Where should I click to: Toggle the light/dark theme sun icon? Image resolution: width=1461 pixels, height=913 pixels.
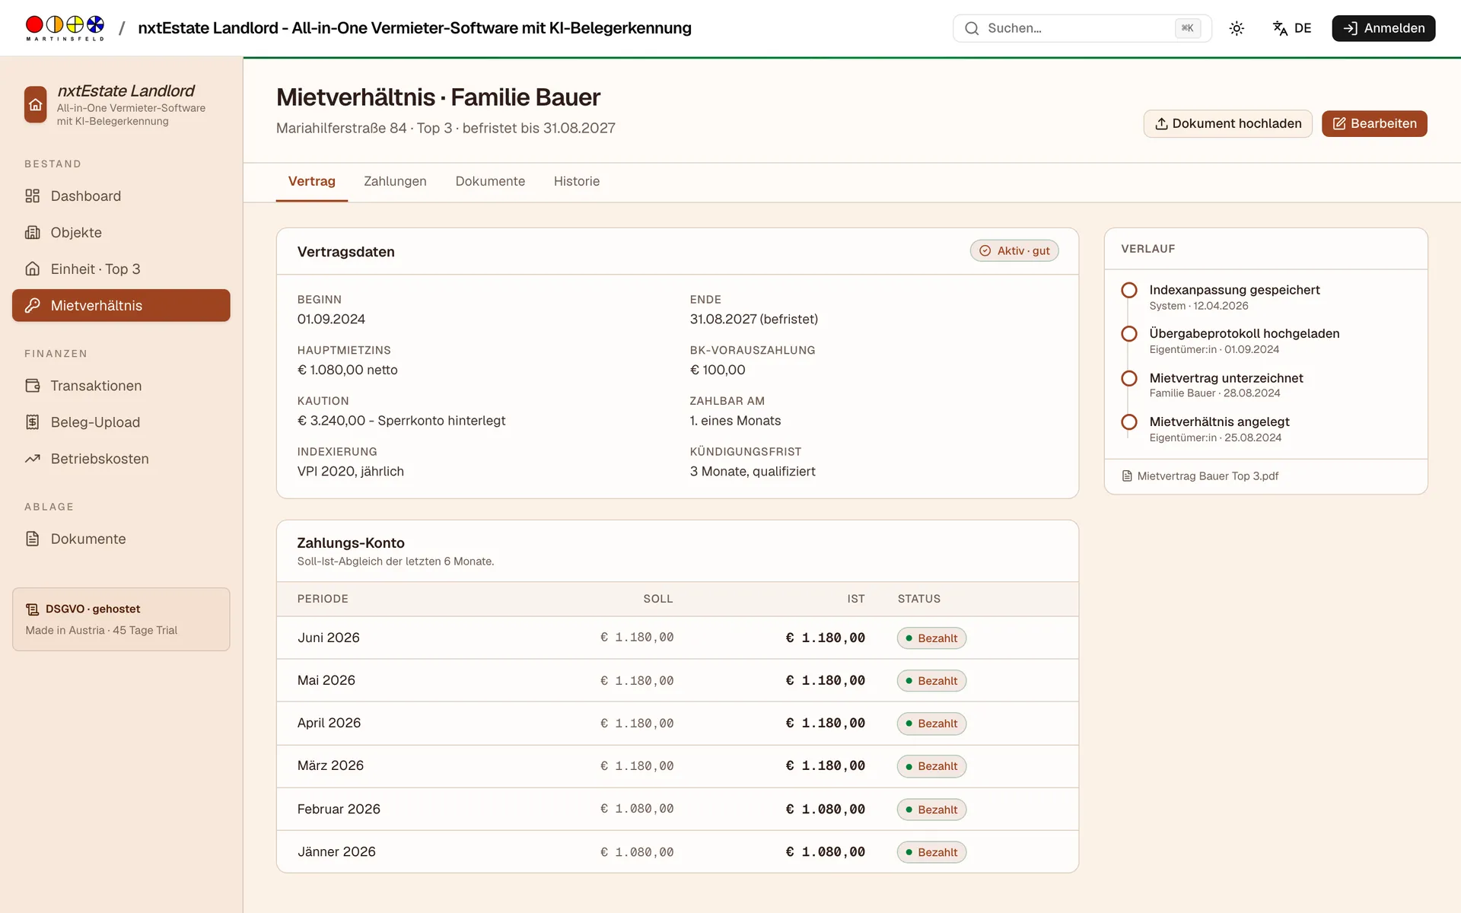(x=1237, y=28)
